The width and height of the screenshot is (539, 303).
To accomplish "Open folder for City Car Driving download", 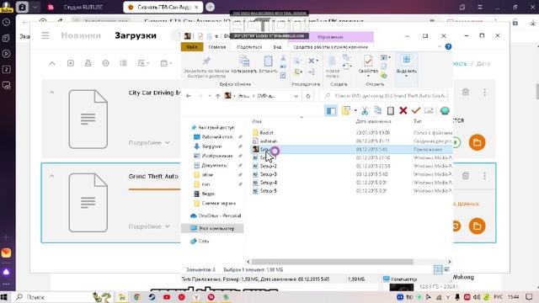I will pyautogui.click(x=477, y=142).
